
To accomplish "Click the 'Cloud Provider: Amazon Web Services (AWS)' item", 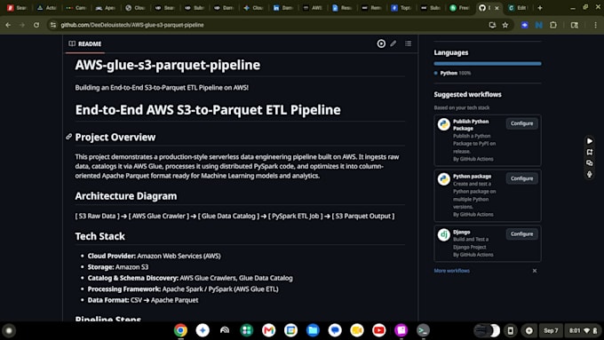I will tap(154, 256).
